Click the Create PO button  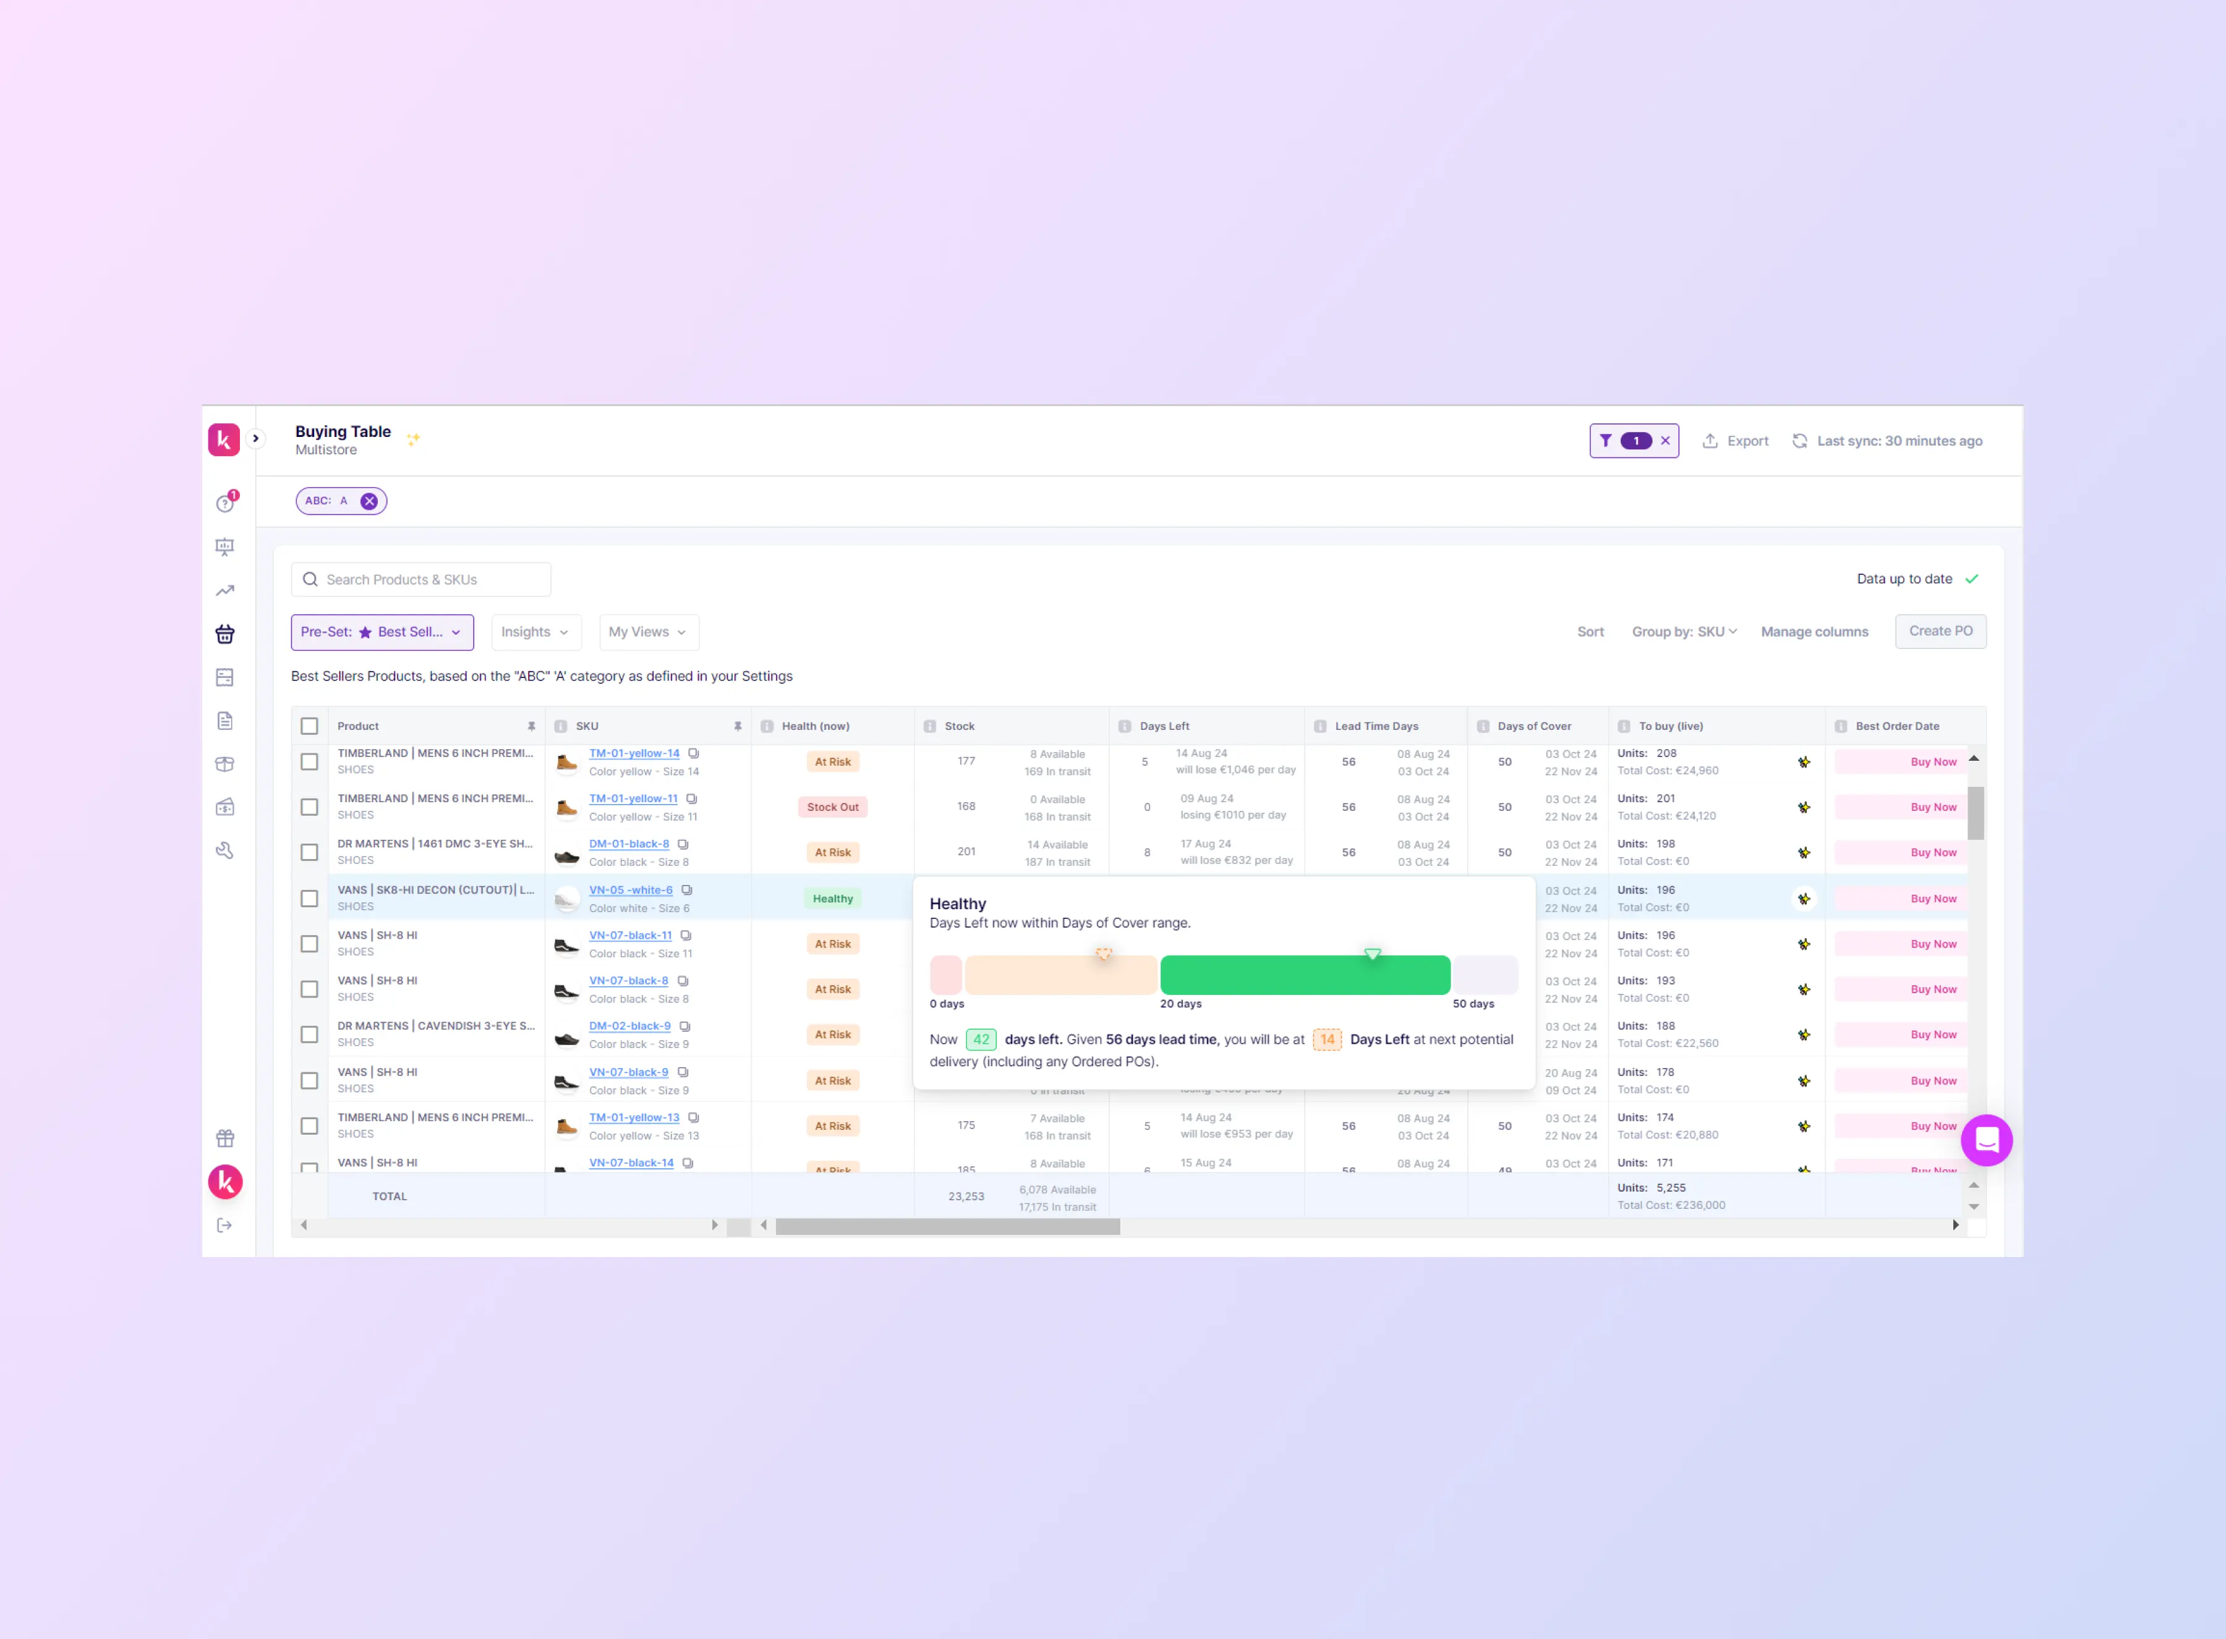(1940, 631)
